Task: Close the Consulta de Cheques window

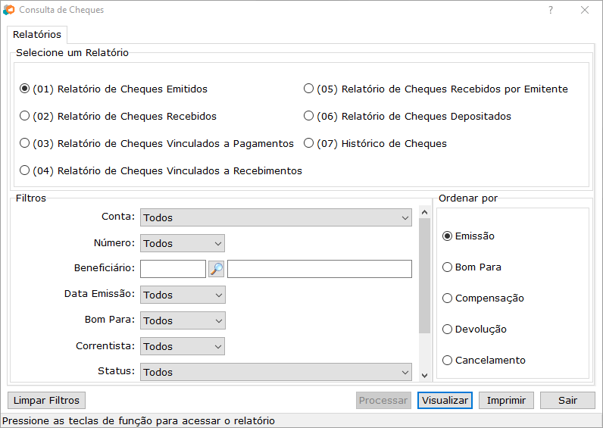Action: [585, 10]
